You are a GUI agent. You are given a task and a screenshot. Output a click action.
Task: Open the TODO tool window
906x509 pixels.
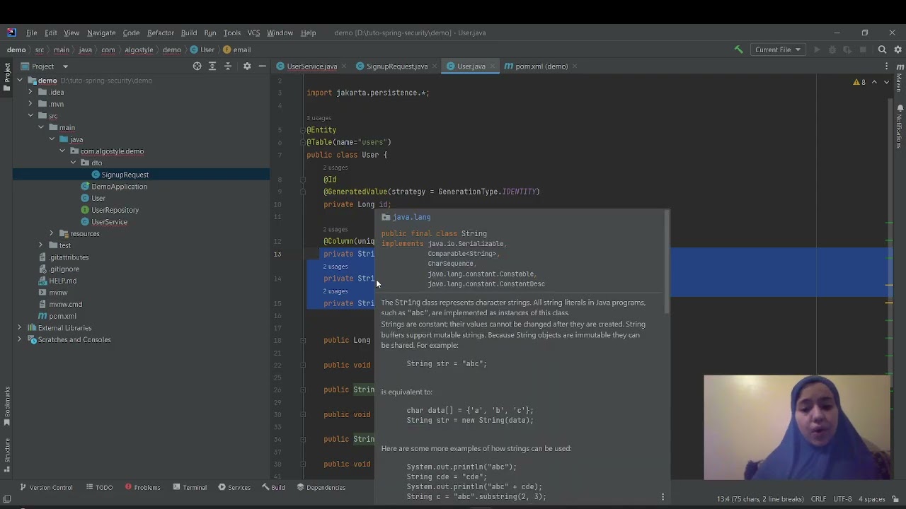(x=99, y=488)
